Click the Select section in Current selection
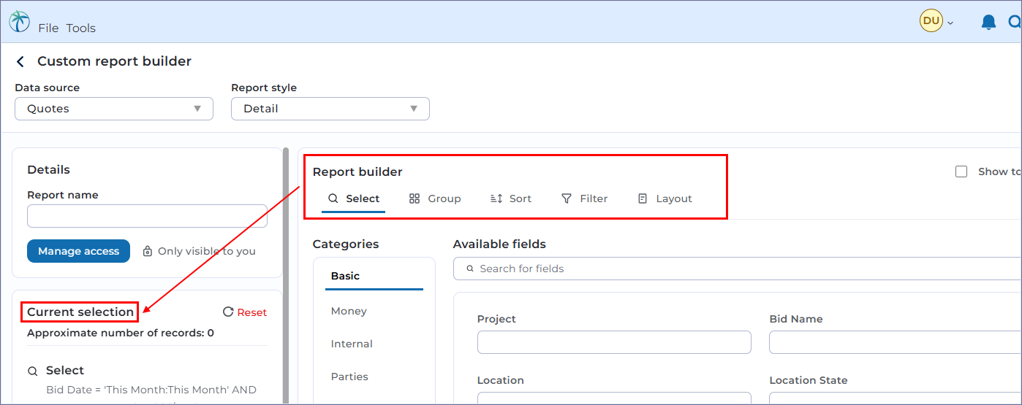Screen dimensions: 1022x405 65,371
